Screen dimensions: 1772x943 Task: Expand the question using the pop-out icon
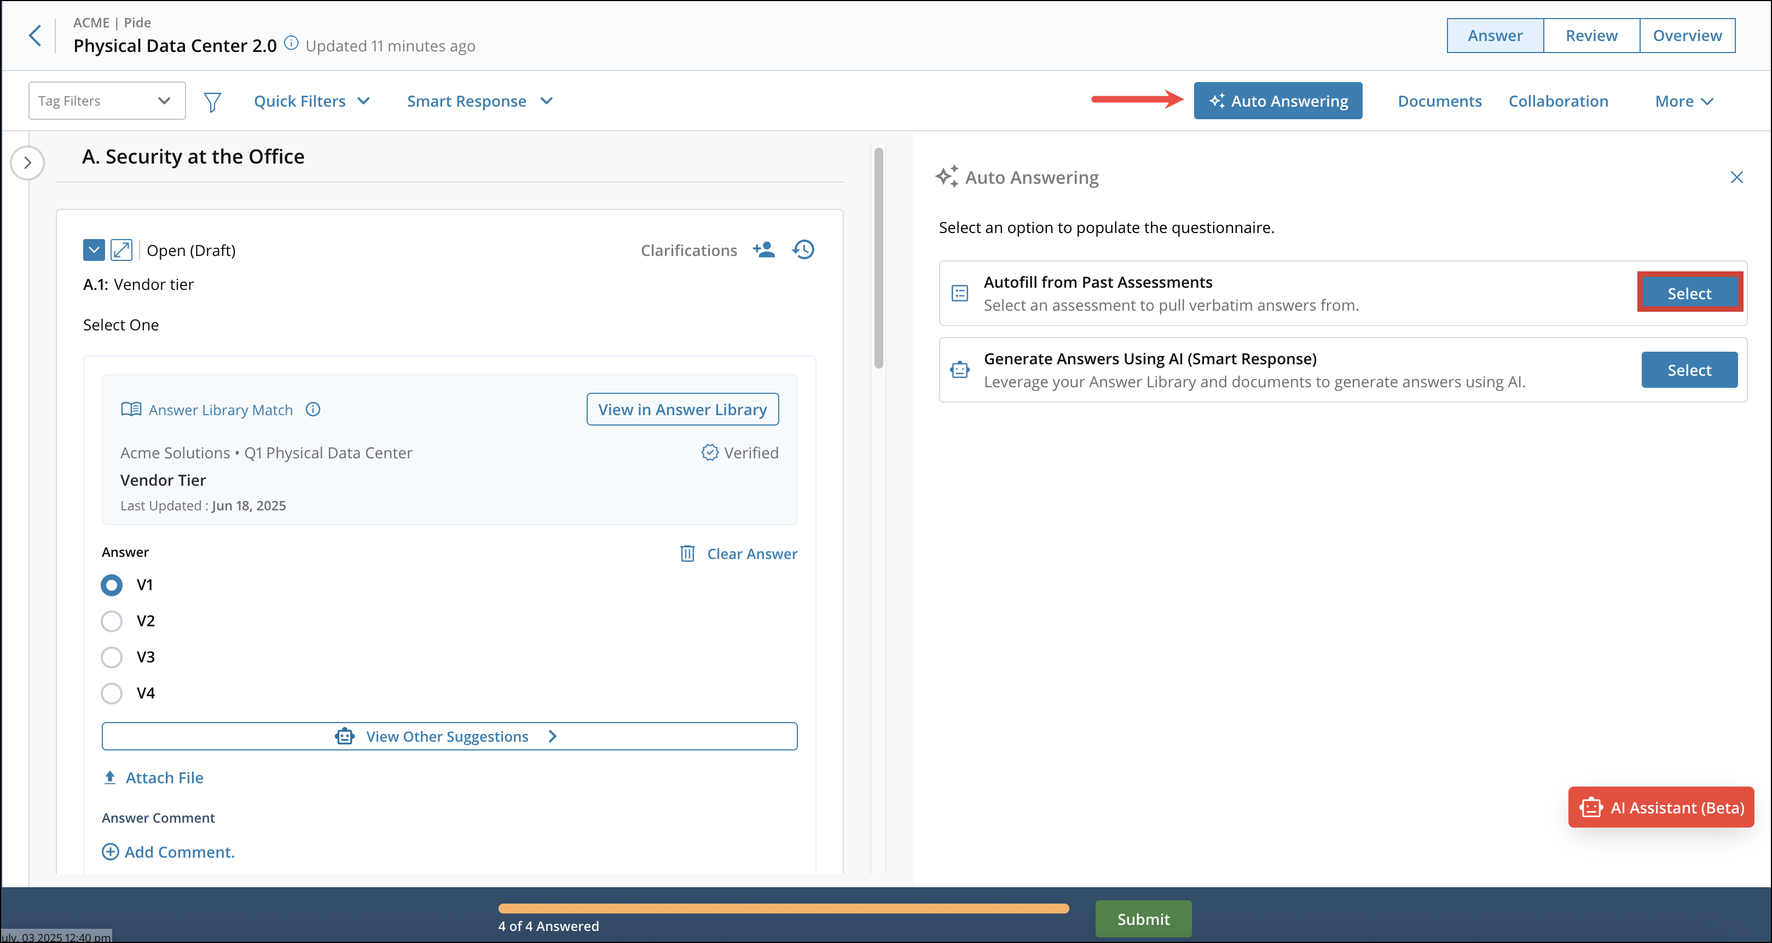pos(121,249)
